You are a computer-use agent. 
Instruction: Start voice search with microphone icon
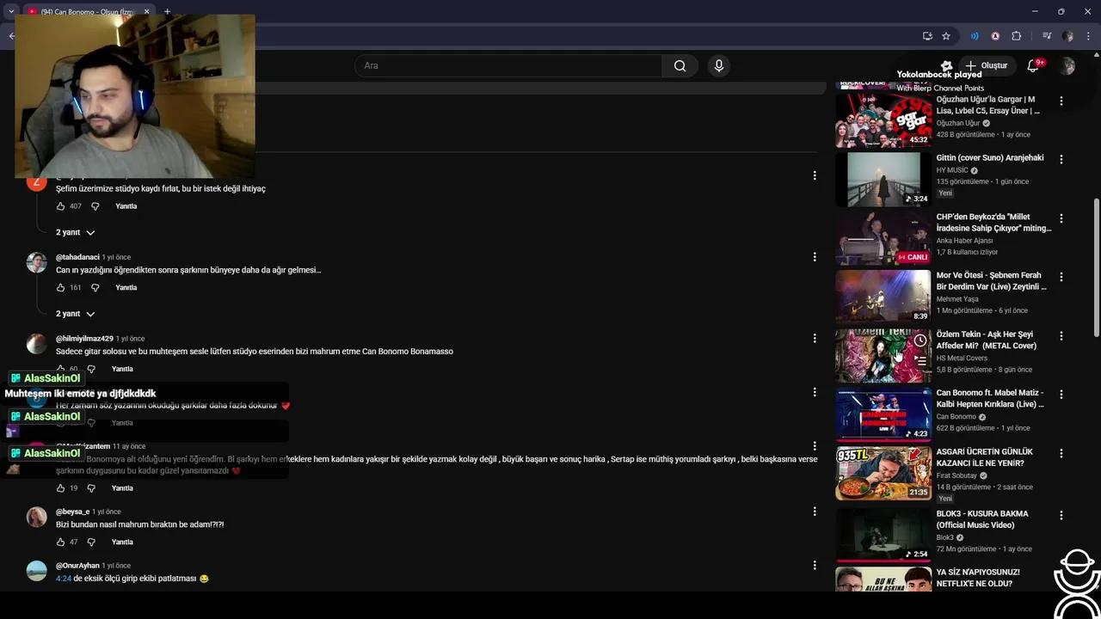tap(719, 66)
